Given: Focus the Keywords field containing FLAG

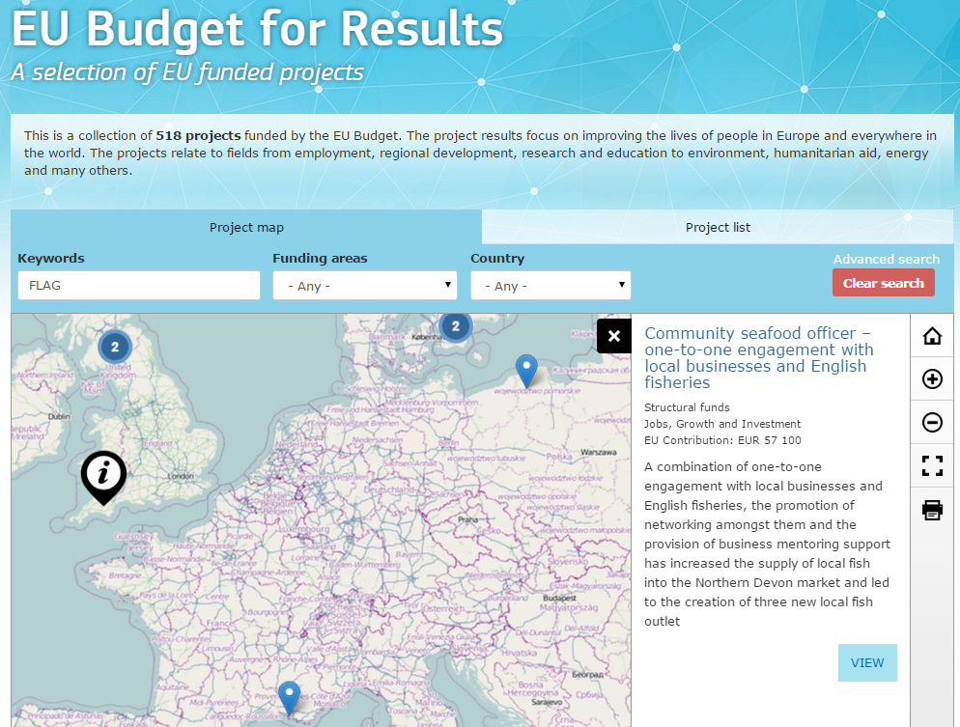Looking at the screenshot, I should coord(139,285).
